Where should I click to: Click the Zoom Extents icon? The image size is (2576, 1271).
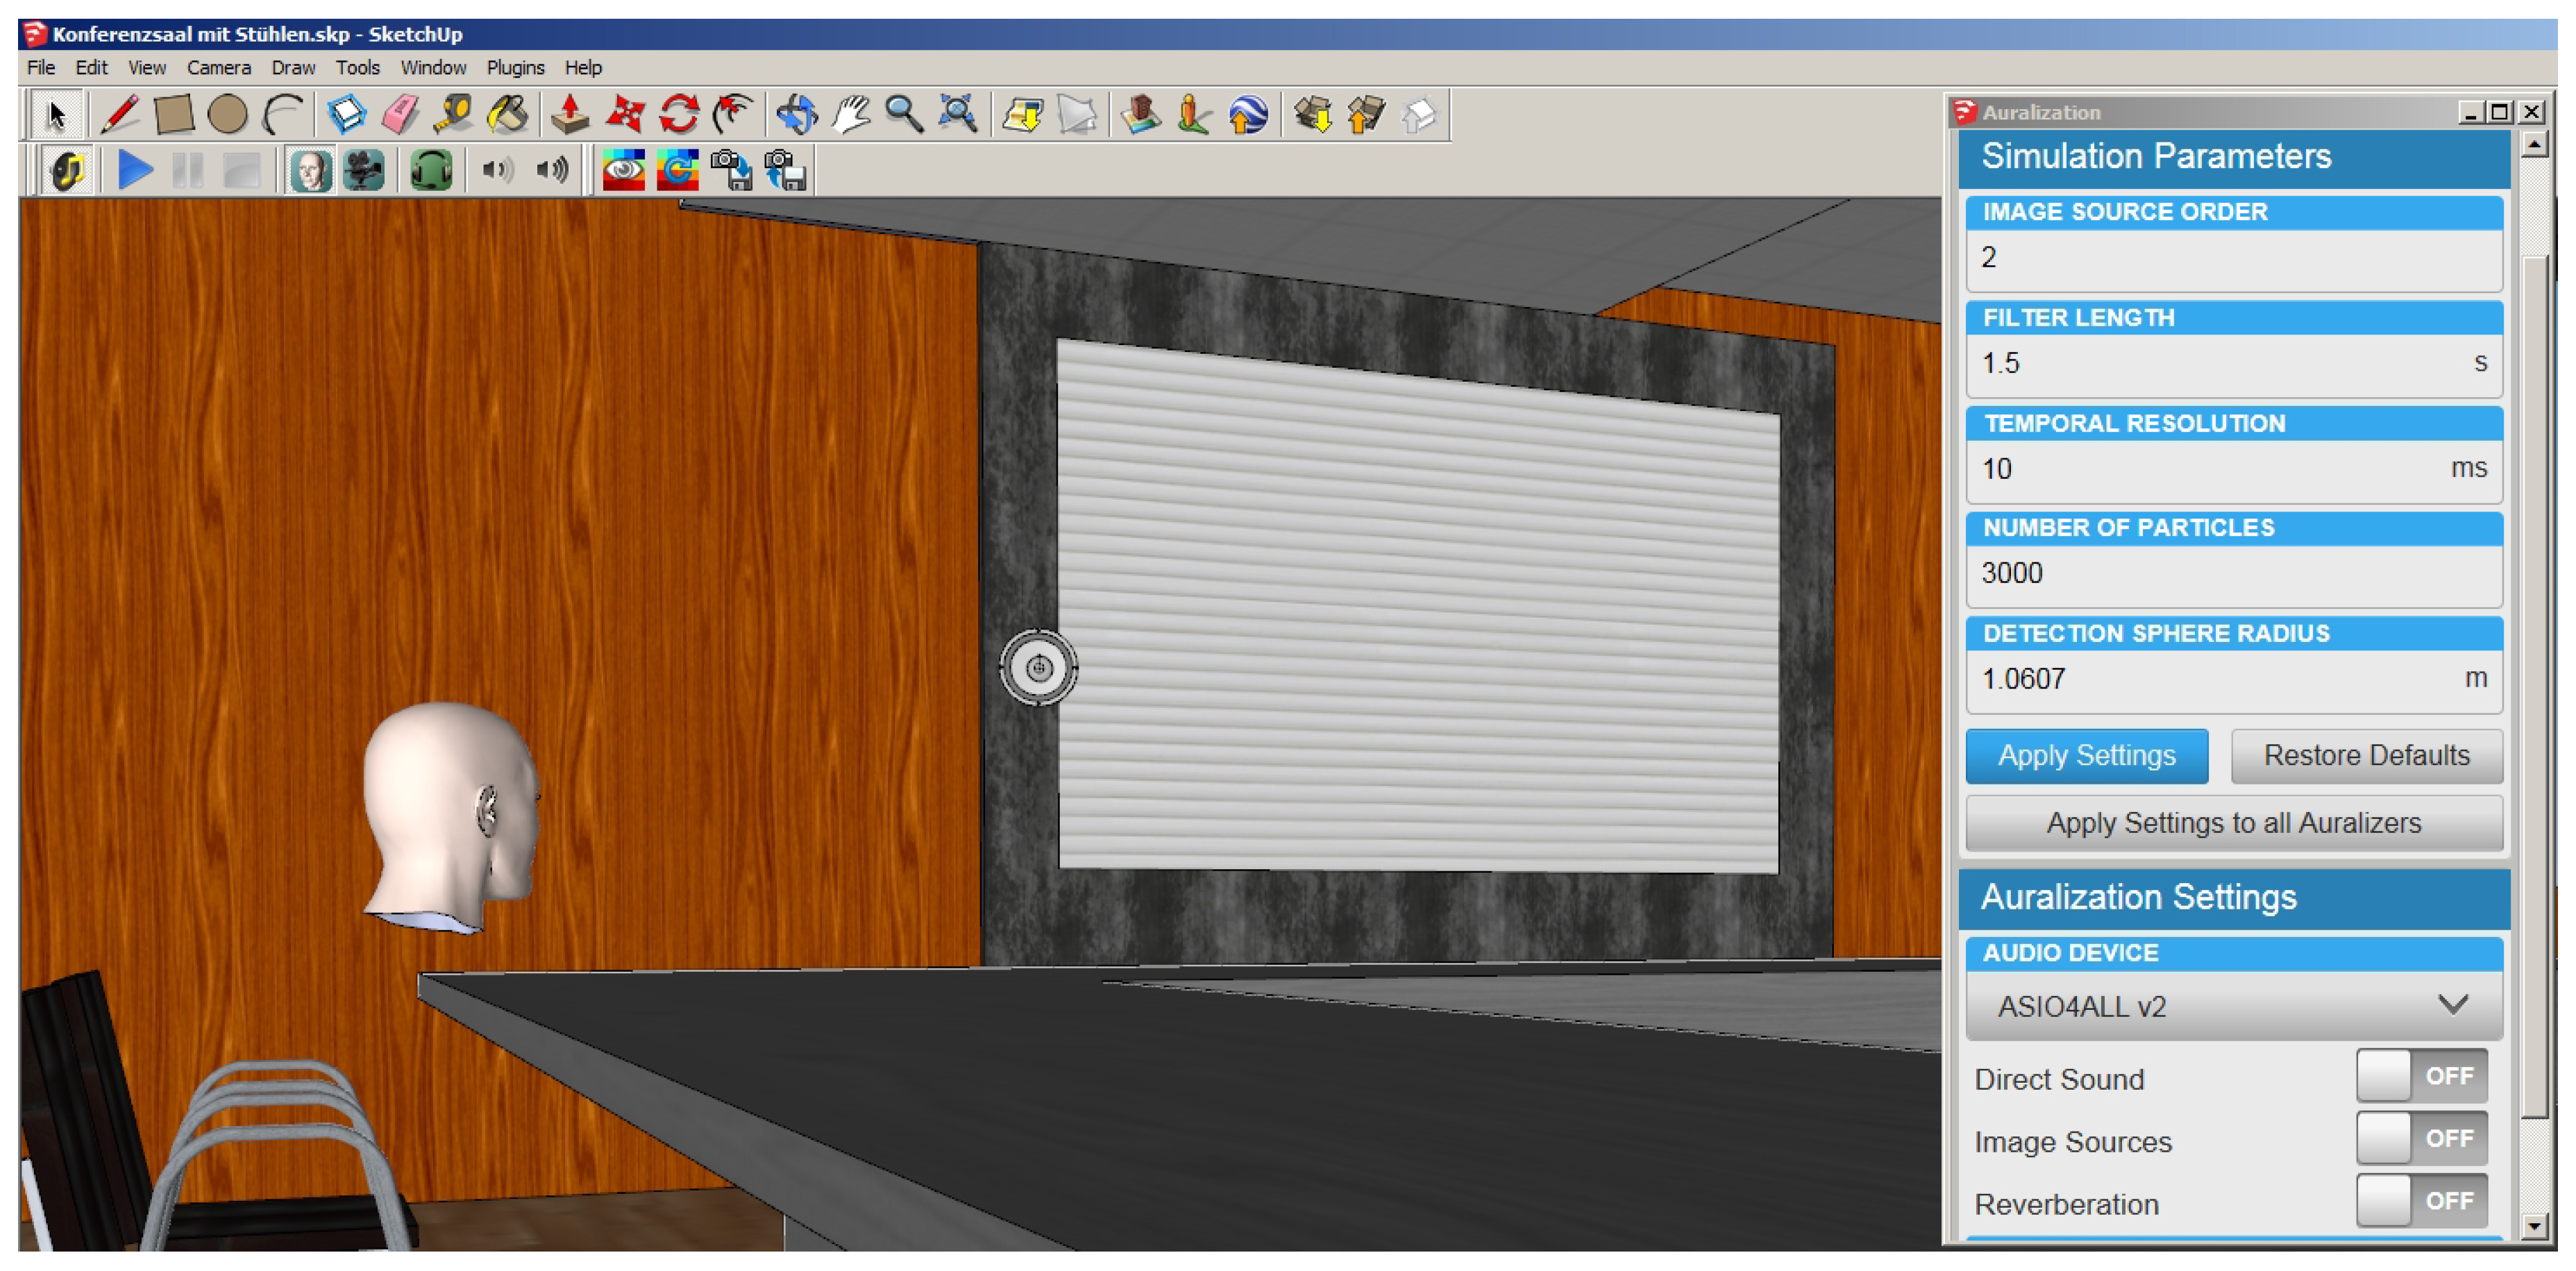click(x=957, y=114)
